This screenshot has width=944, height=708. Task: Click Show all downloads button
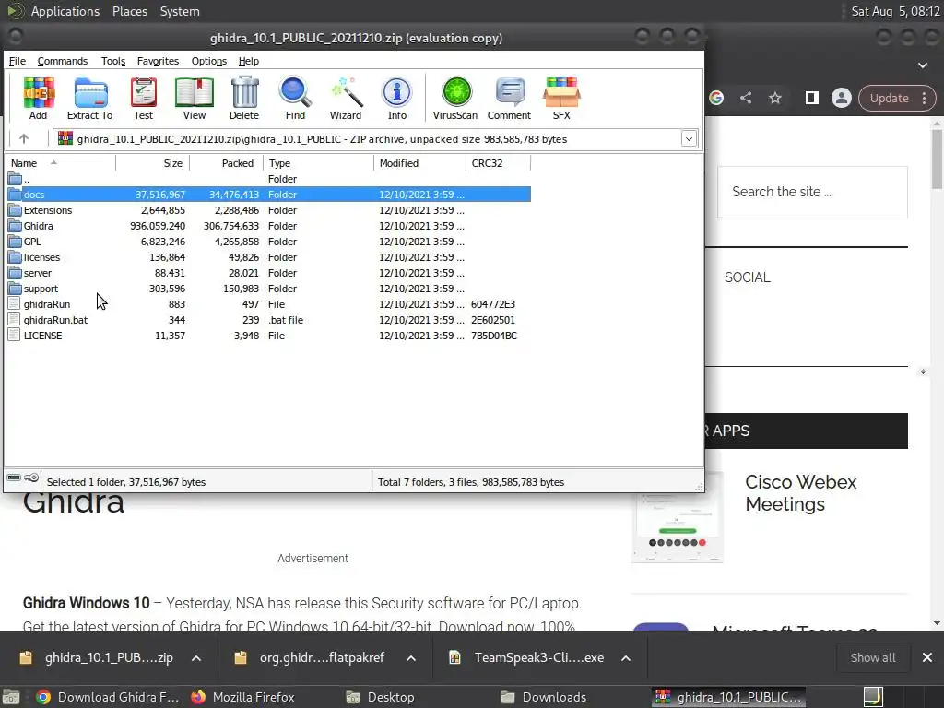coord(872,658)
